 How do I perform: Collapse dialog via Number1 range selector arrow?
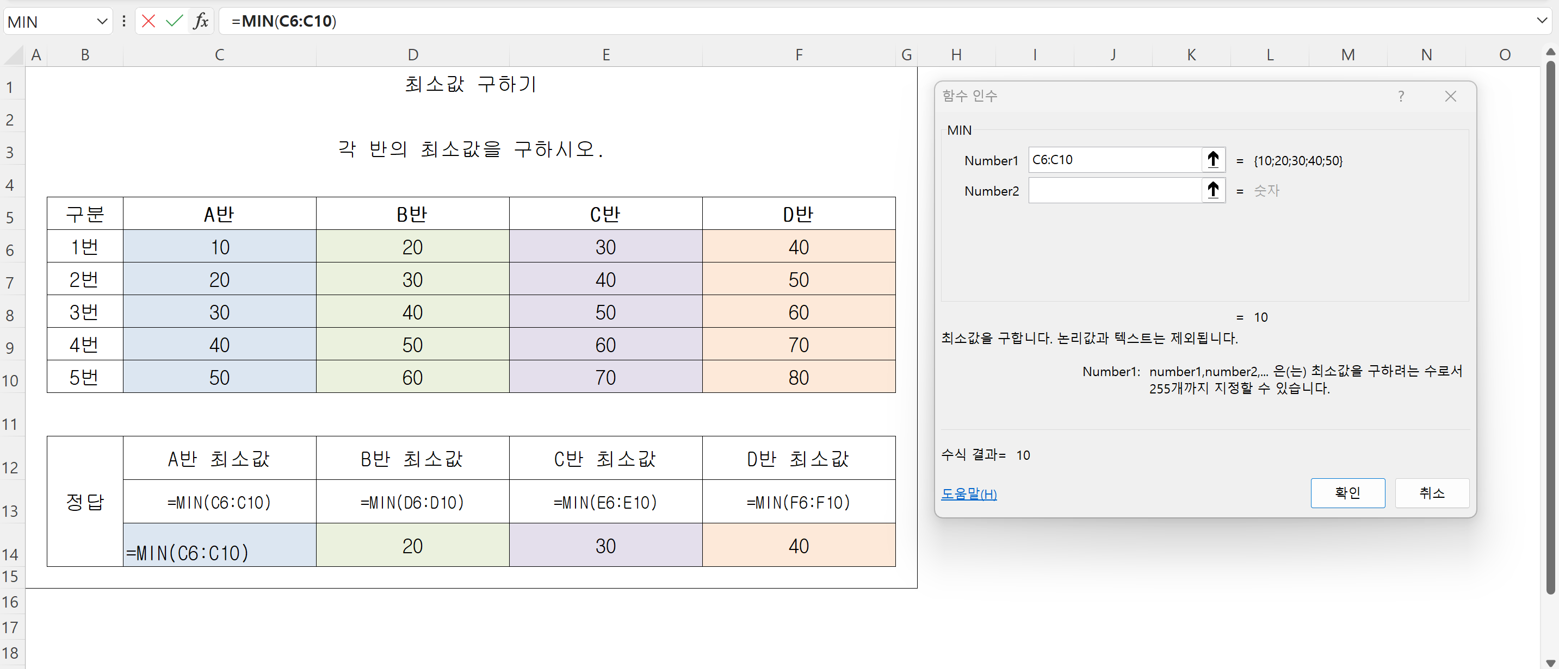1212,160
